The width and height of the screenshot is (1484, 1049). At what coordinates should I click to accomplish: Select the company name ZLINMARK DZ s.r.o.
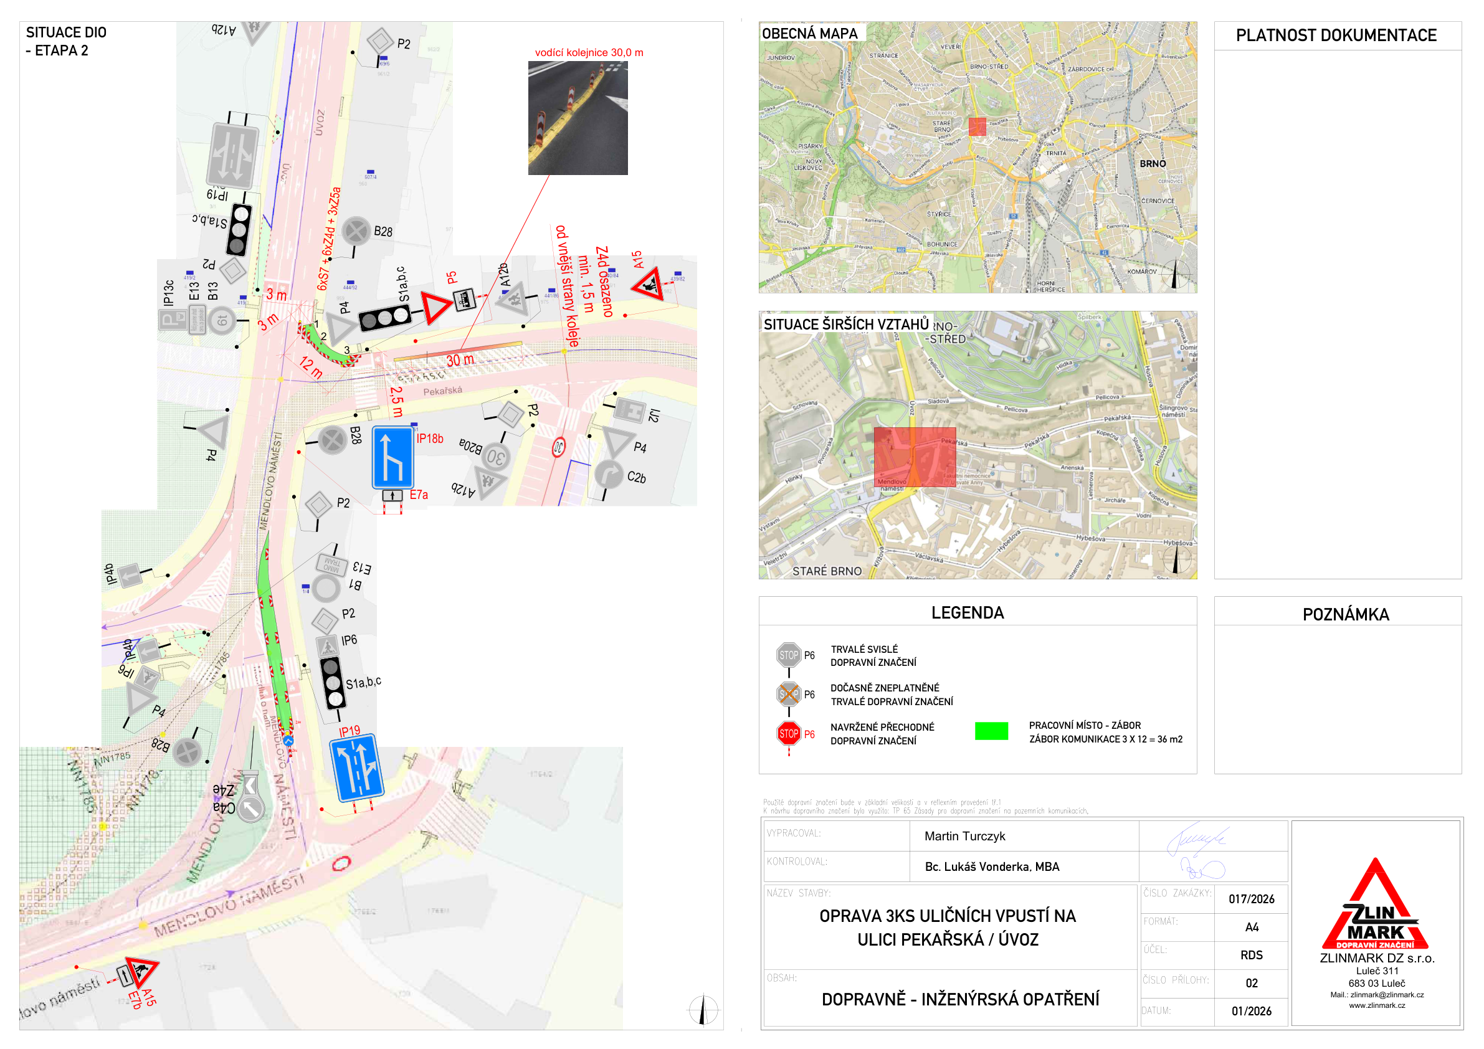coord(1377,959)
